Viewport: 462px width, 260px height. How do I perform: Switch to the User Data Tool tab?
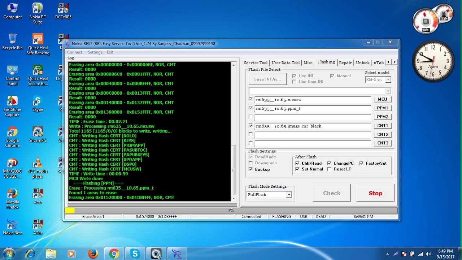click(286, 62)
